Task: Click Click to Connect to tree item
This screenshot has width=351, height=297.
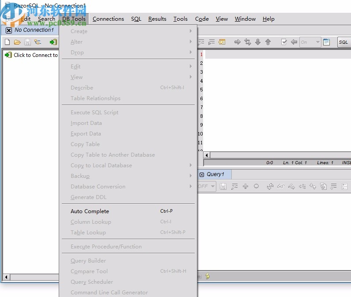Action: pyautogui.click(x=31, y=55)
